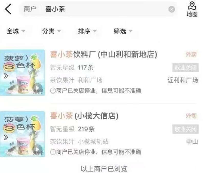Expand the 分类 category dropdown
Image resolution: width=205 pixels, height=173 pixels.
(x=52, y=31)
